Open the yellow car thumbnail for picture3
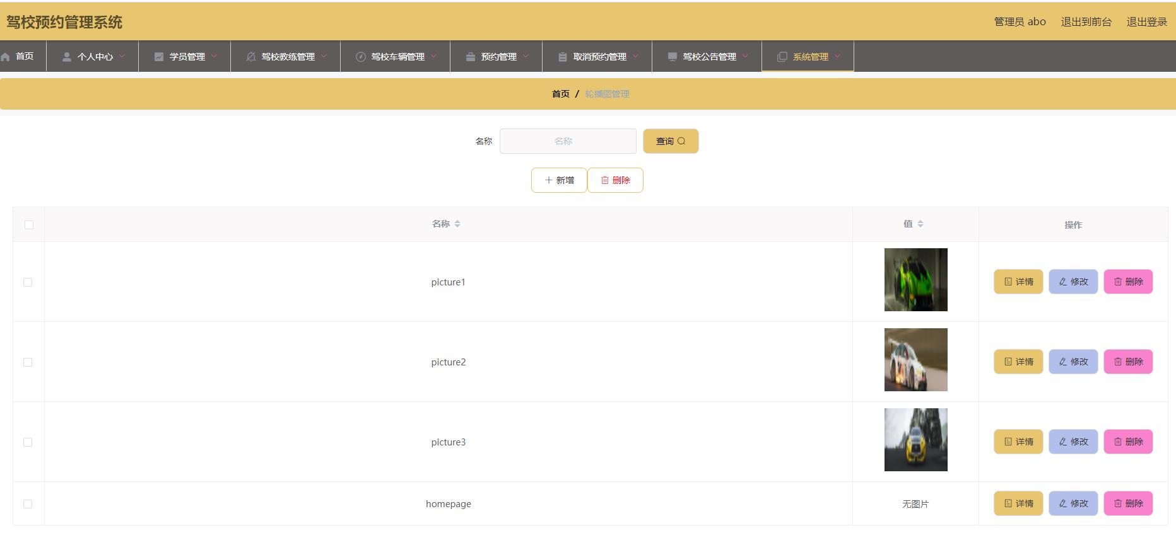The width and height of the screenshot is (1176, 533). tap(916, 440)
